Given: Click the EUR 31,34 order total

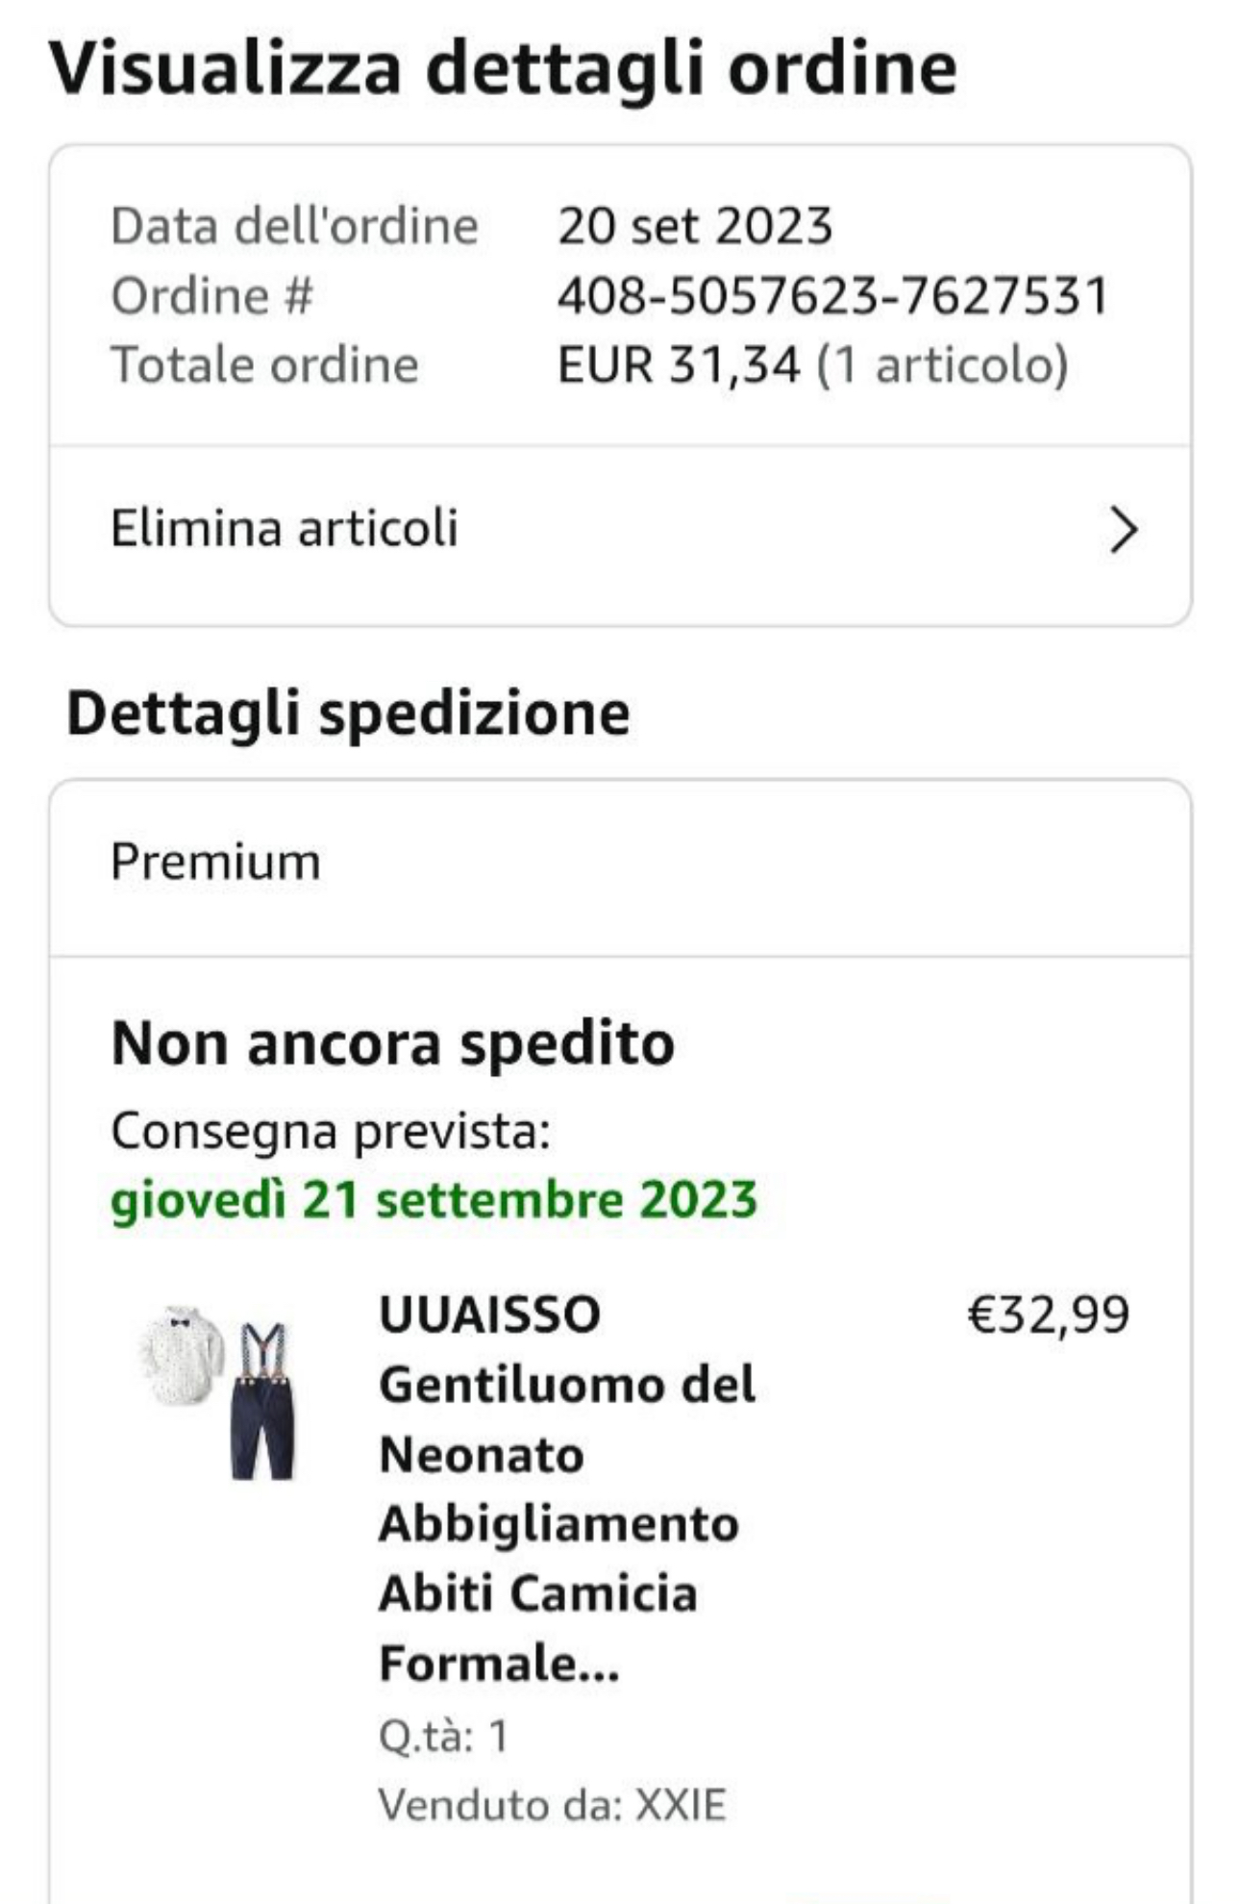Looking at the screenshot, I should point(679,365).
